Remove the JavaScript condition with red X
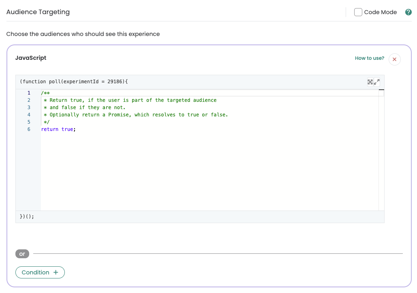 [394, 59]
